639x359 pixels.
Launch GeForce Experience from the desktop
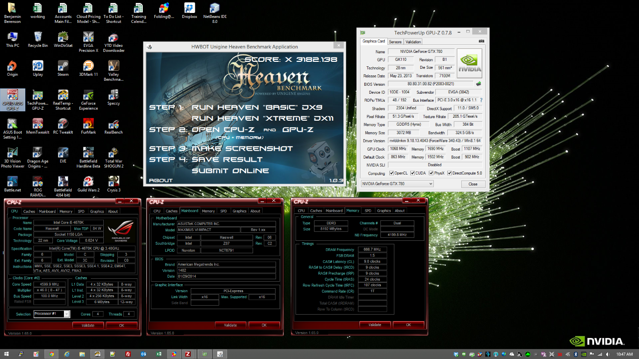[88, 100]
